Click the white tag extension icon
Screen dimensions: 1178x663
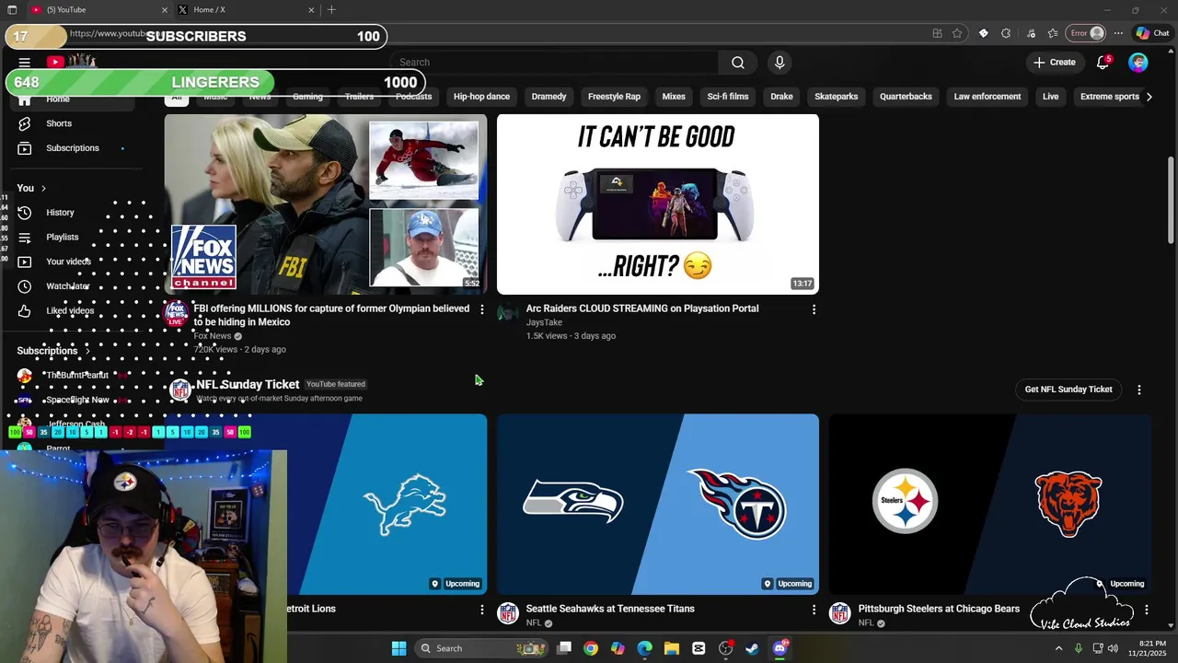pos(983,33)
